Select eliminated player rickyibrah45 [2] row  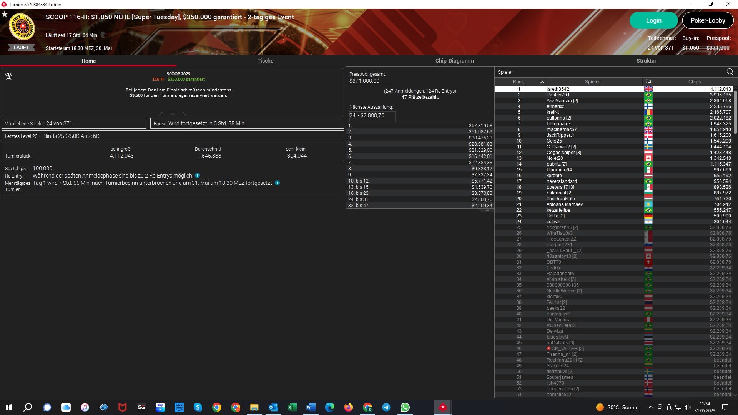click(x=613, y=227)
